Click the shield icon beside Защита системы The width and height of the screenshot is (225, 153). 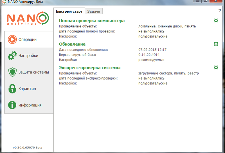12,72
